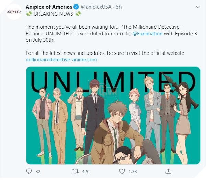
Task: Click the @aniplexUSA handle
Action: click(96, 7)
